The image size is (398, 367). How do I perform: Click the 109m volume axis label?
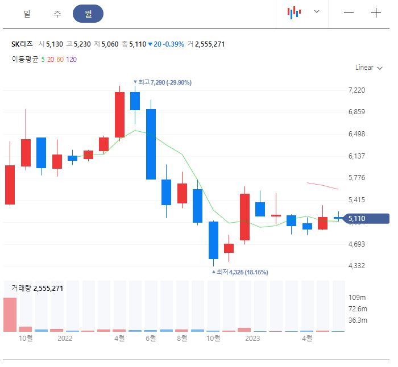point(357,298)
